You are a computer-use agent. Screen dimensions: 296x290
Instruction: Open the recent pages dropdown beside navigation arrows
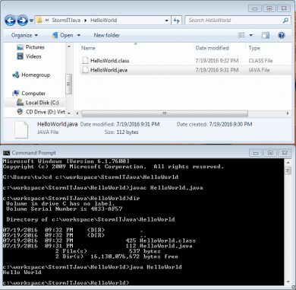(31, 21)
